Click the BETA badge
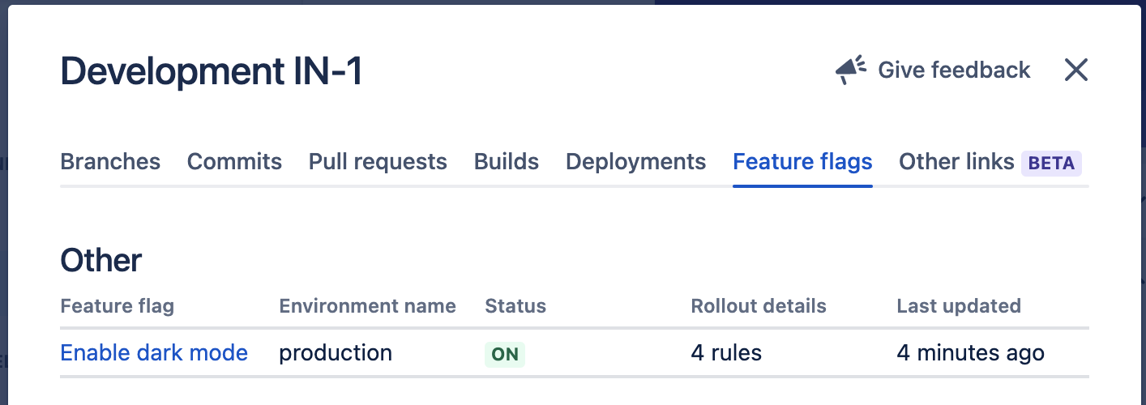 coord(1051,163)
